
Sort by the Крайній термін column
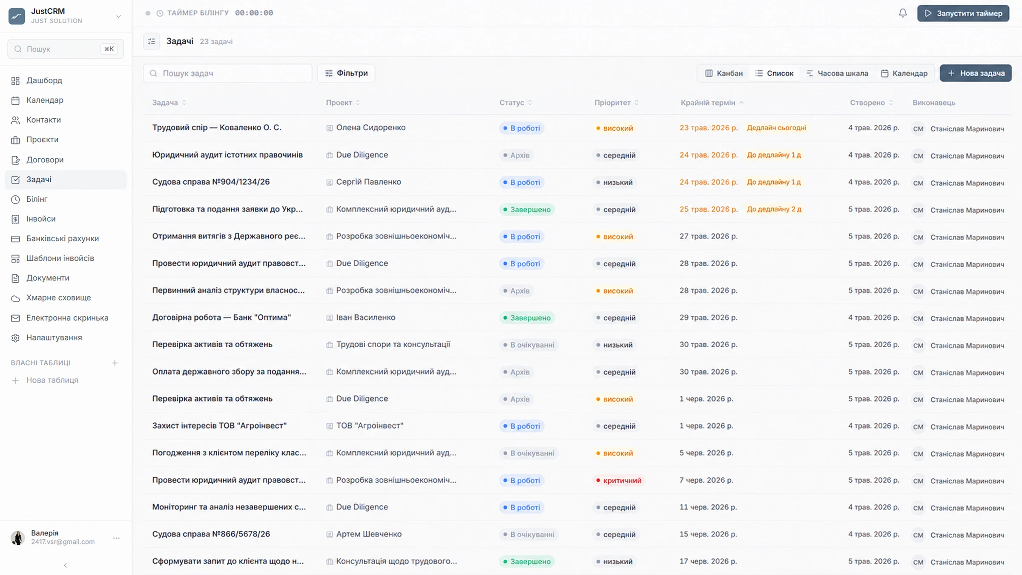point(712,103)
